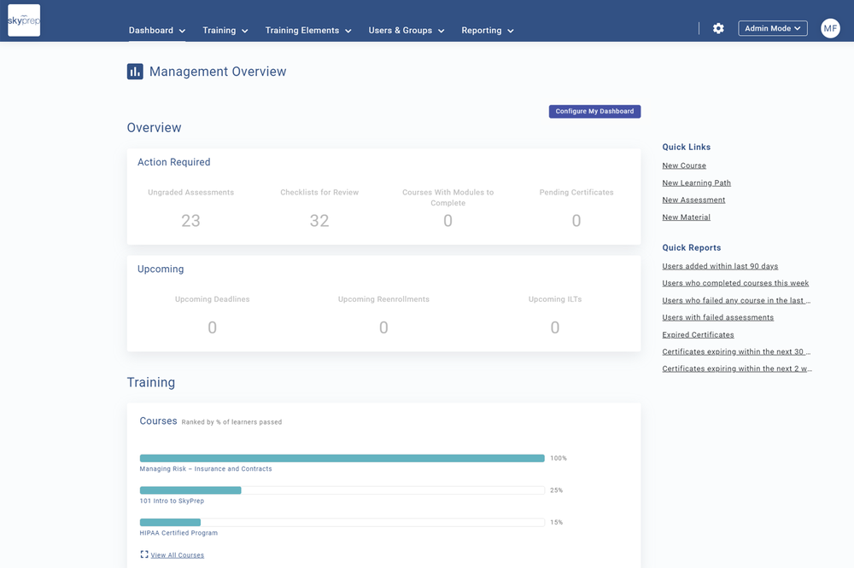View Users with failed assessments report
The image size is (854, 568).
717,316
